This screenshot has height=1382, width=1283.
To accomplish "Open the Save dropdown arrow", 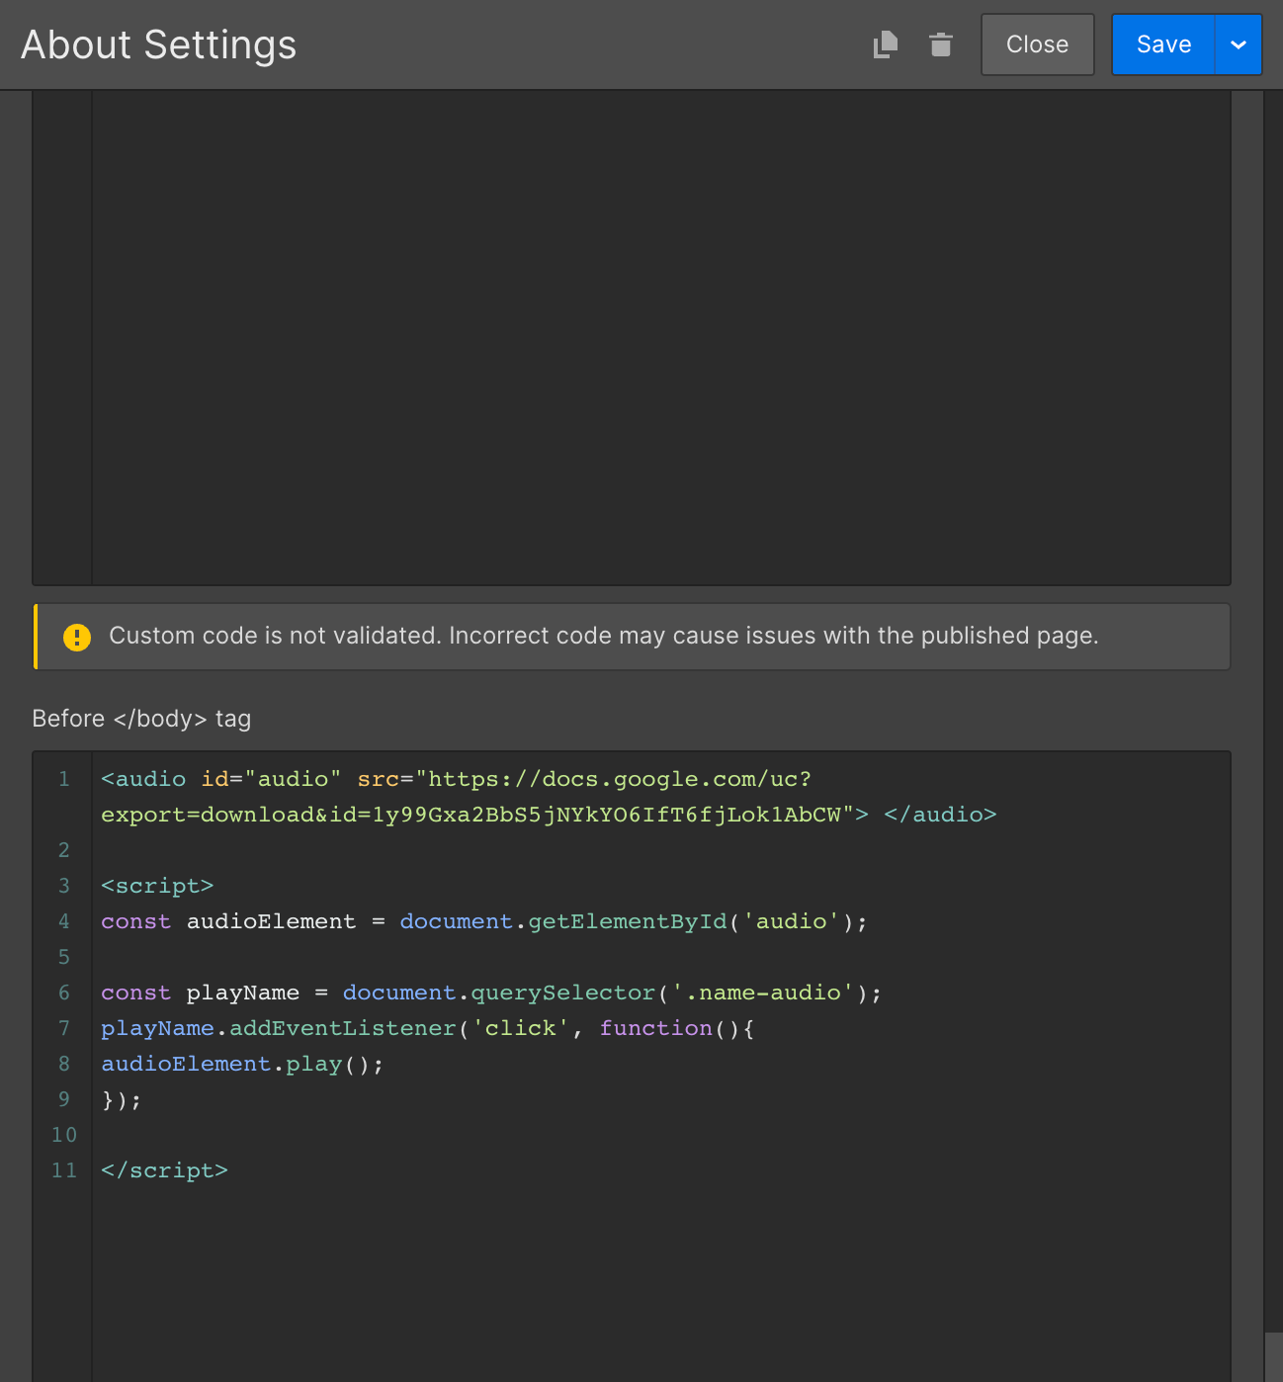I will pyautogui.click(x=1239, y=44).
